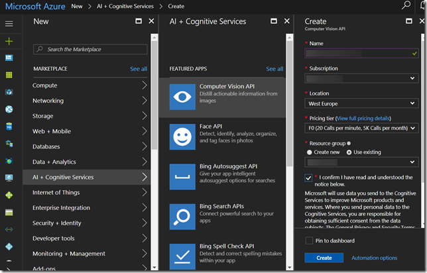The height and width of the screenshot is (273, 427).
Task: Click the Bing Spell Check API icon
Action: (x=182, y=255)
